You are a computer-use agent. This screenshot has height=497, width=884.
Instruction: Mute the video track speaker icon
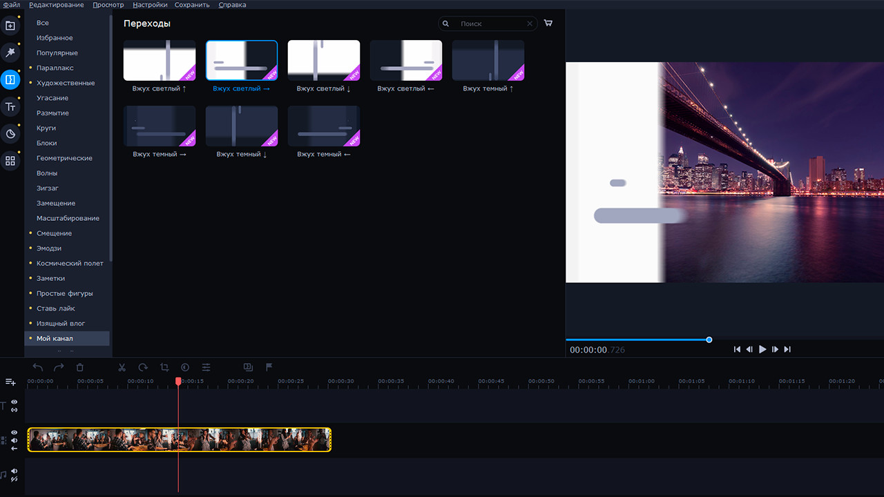[13, 440]
